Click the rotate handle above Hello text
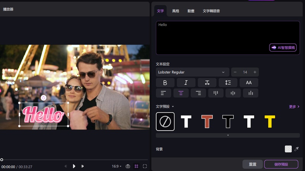The image size is (305, 171). [x=44, y=98]
